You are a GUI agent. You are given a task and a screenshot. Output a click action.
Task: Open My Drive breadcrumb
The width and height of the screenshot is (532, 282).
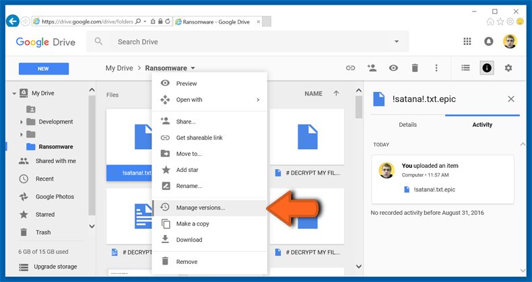click(x=119, y=68)
